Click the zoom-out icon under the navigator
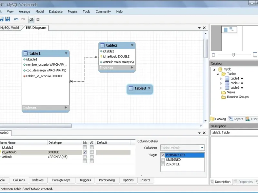 coord(213,55)
